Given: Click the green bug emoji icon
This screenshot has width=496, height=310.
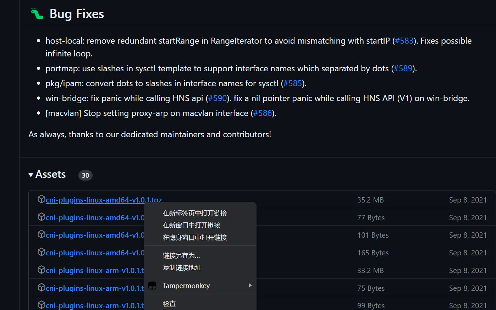Looking at the screenshot, I should (x=37, y=14).
